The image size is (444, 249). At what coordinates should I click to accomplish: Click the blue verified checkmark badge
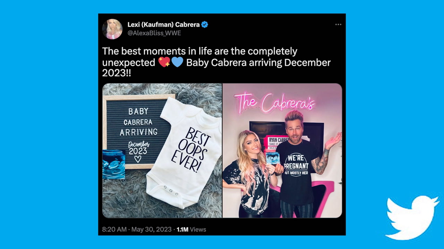tap(205, 25)
